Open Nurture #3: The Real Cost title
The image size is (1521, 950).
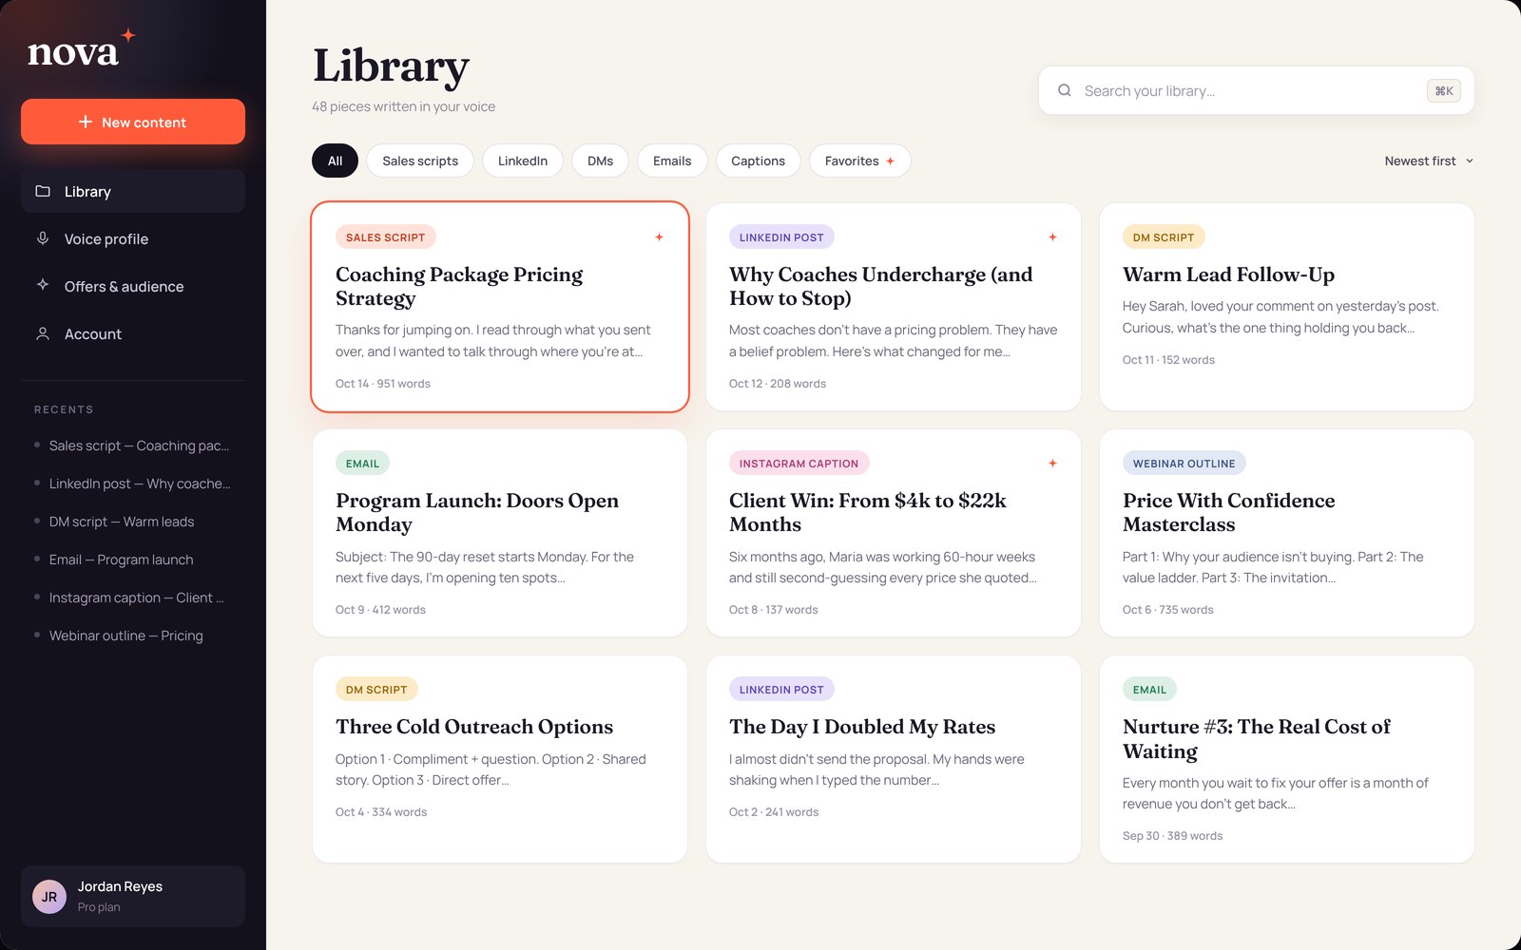coord(1256,738)
